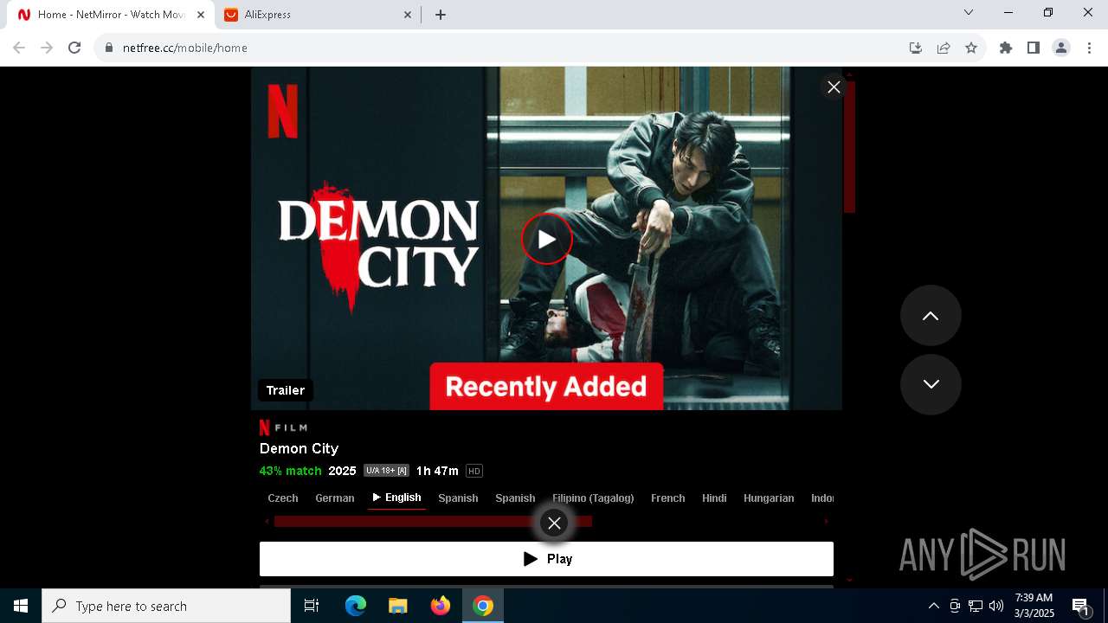Click the taskbar search box
Screen dimensions: 1108x623
coord(166,606)
